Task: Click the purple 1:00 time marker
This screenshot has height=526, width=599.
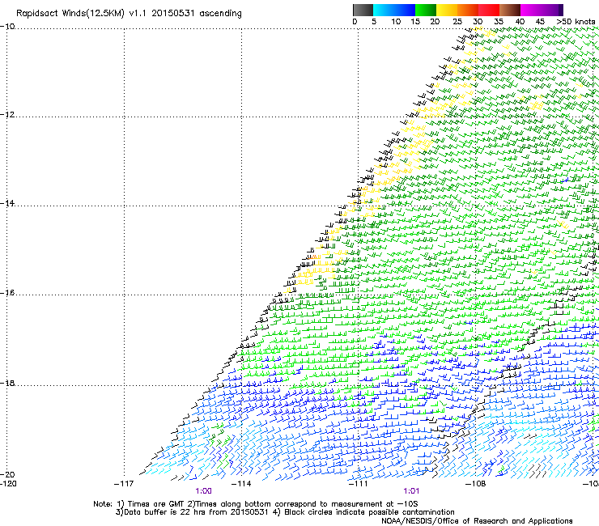Action: click(203, 491)
